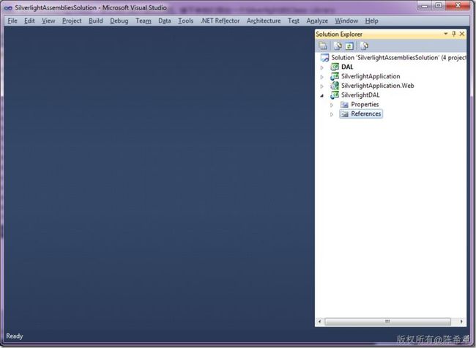This screenshot has height=348, width=476.
Task: Maximize the Visual Studio window
Action: [439, 5]
